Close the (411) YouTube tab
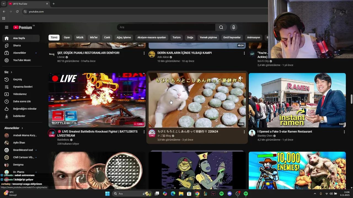The height and width of the screenshot is (198, 353). 47,4
